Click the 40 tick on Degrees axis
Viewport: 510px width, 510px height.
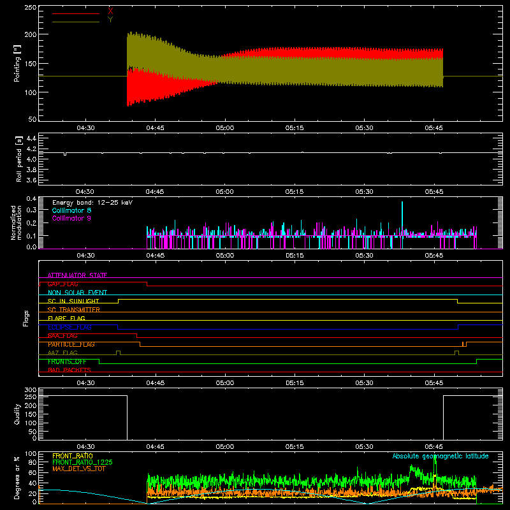(33, 483)
